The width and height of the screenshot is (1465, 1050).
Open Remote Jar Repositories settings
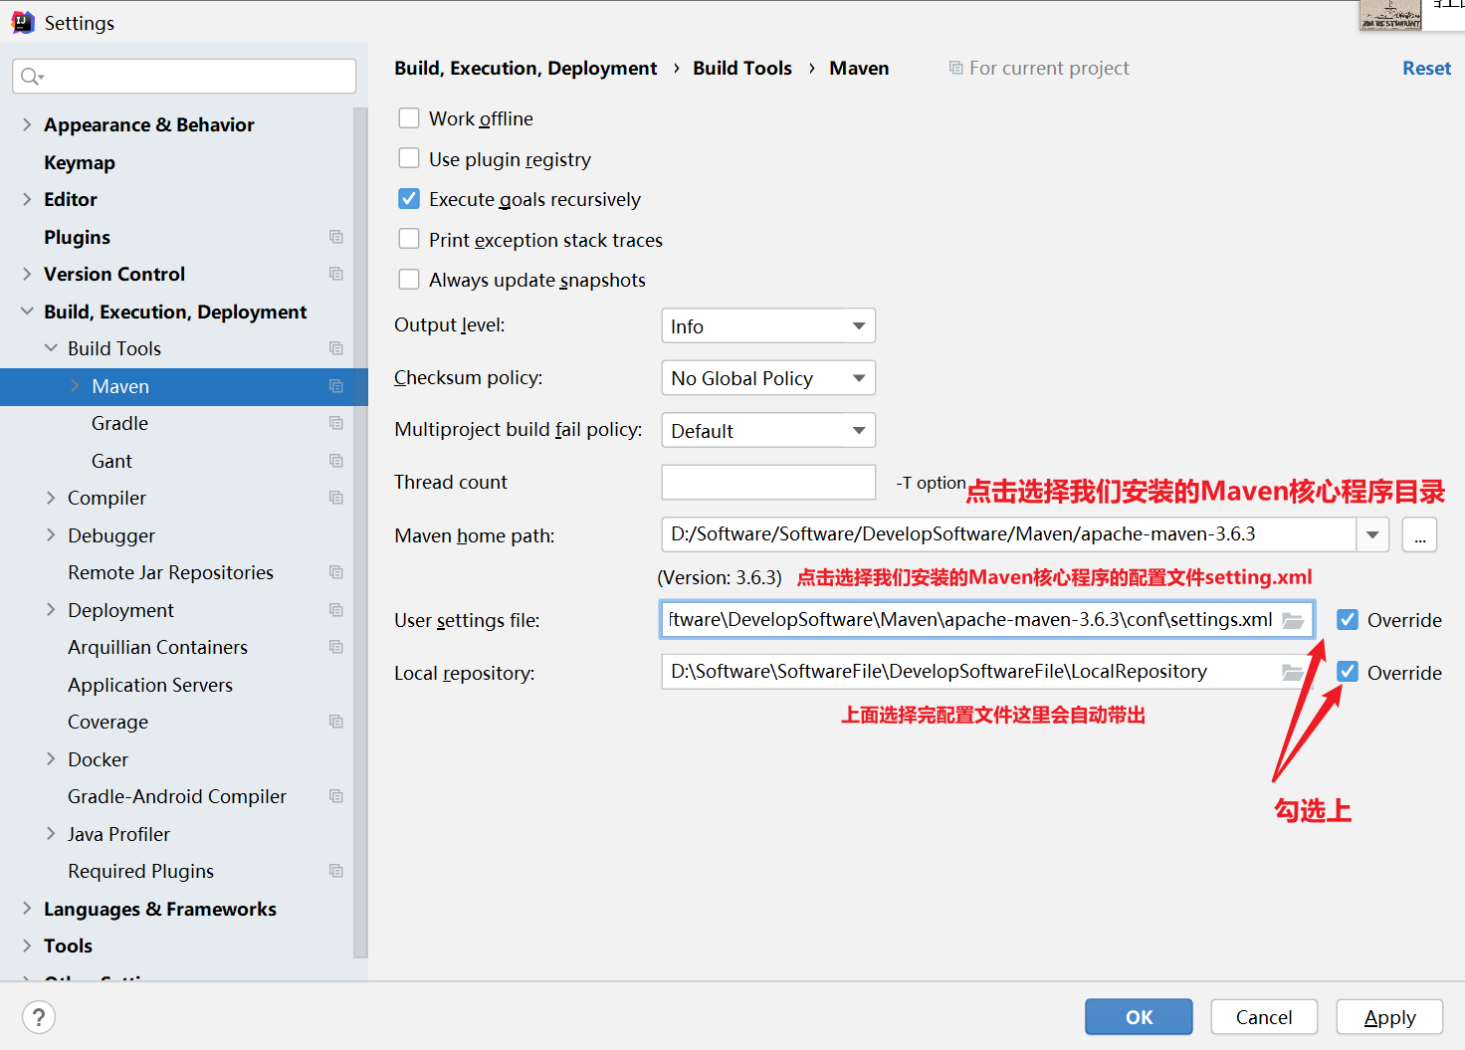170,572
